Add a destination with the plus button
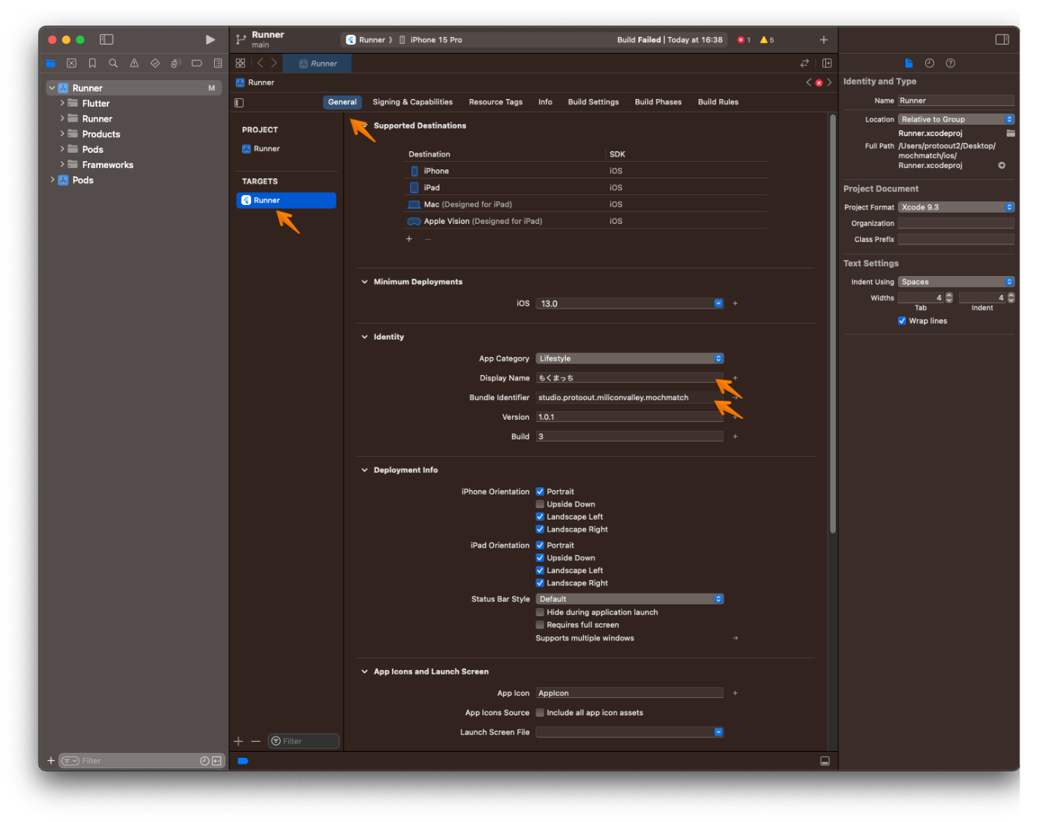Screen dimensions: 1059x822 coord(409,239)
